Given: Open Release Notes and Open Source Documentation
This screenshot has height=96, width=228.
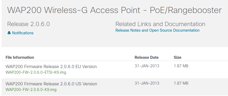Looking at the screenshot, I should pos(157,30).
